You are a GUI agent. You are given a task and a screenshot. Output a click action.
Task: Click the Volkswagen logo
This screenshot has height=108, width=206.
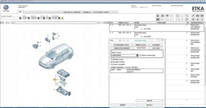coord(6,7)
